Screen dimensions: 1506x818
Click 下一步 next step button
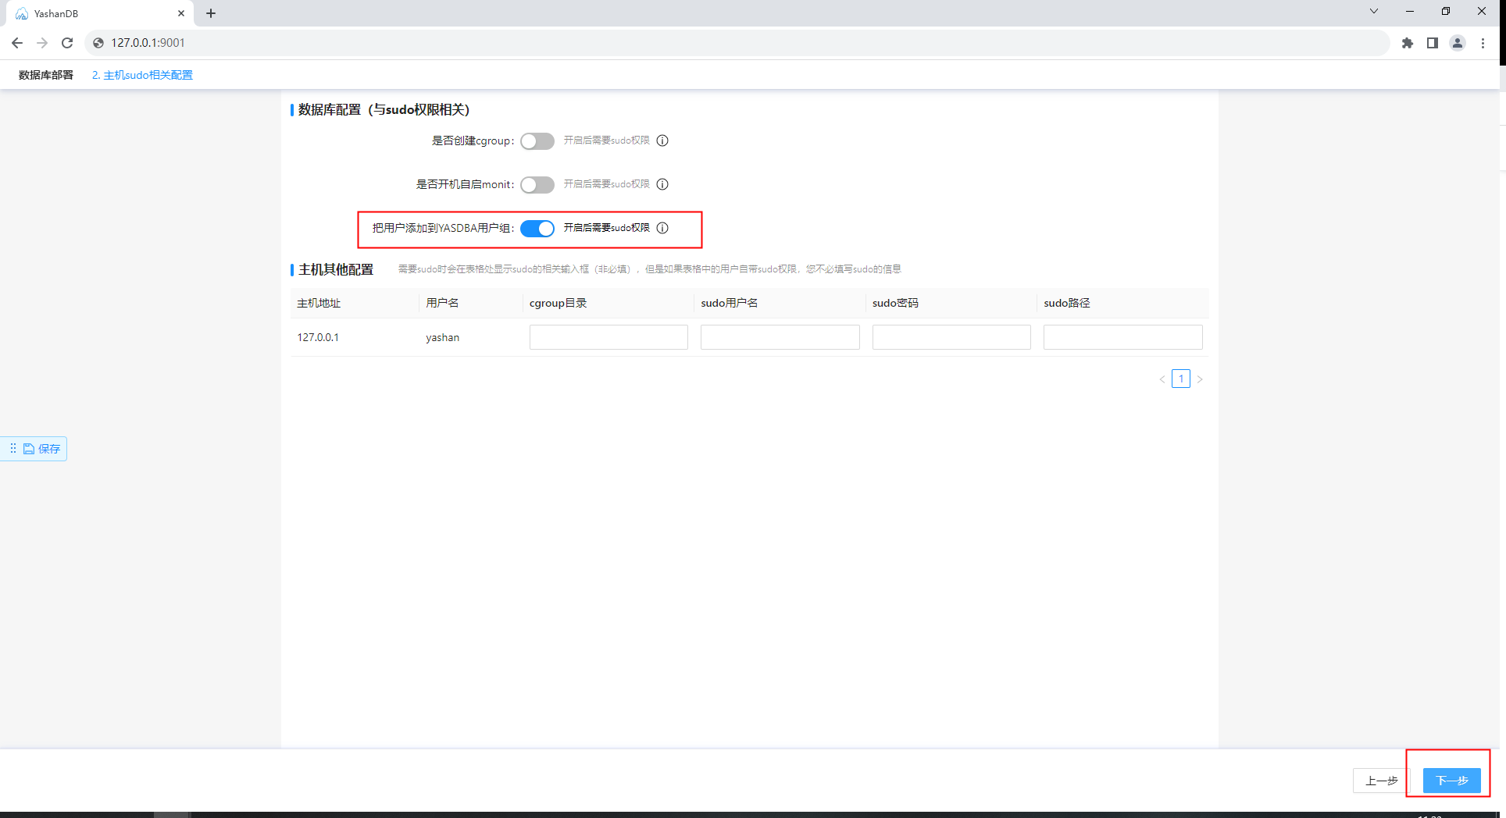[1452, 781]
